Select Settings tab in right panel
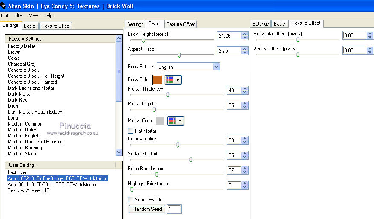Viewport: 374px width, 219px height. [x=261, y=23]
